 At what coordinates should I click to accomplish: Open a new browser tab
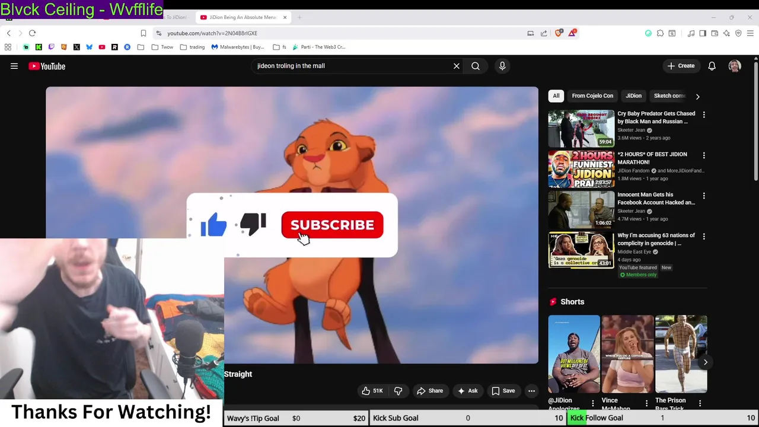point(299,17)
